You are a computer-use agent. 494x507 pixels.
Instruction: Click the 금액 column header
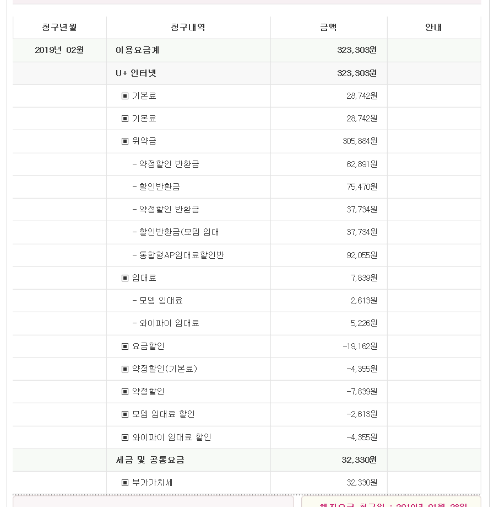[x=328, y=28]
